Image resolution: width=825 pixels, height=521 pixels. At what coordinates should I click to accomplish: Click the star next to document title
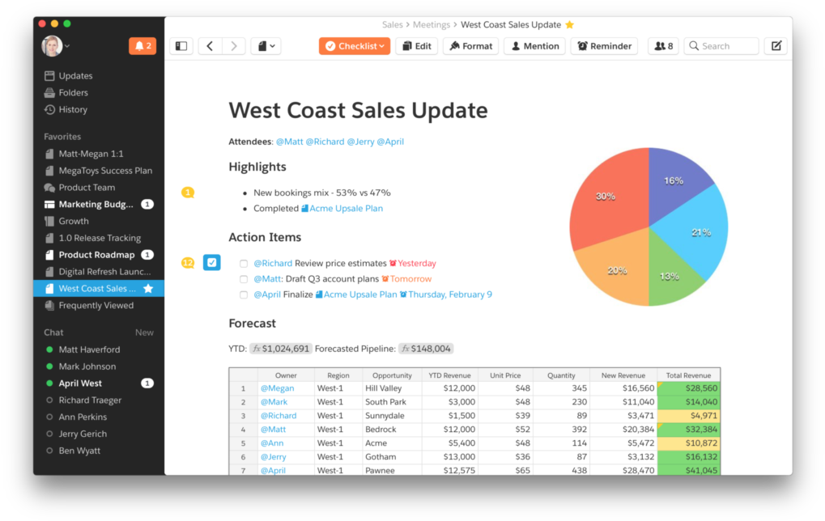coord(569,25)
